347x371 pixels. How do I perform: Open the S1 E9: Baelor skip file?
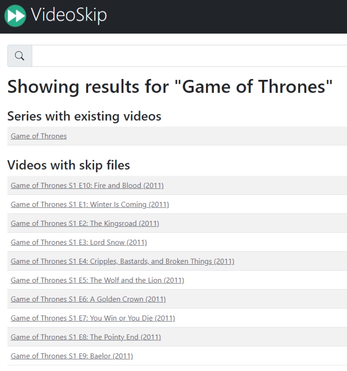coord(72,356)
